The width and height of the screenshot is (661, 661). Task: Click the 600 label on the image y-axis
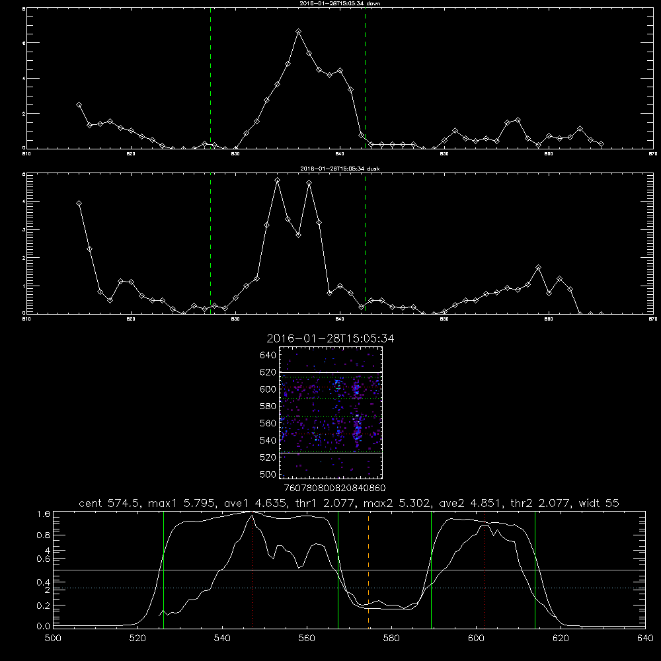[x=268, y=389]
